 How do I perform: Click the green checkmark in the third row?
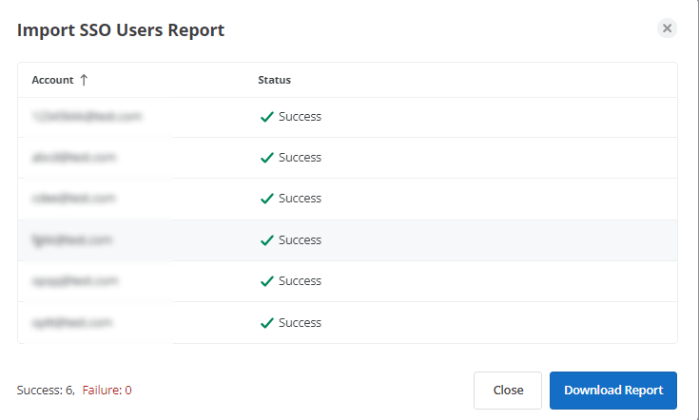[267, 199]
